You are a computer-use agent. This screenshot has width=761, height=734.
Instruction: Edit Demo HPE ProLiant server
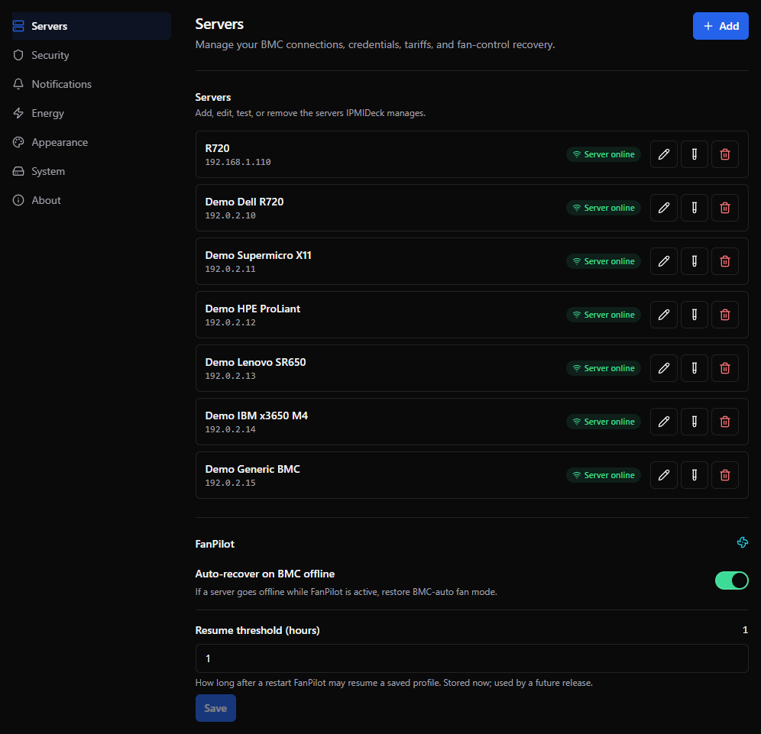click(x=663, y=315)
